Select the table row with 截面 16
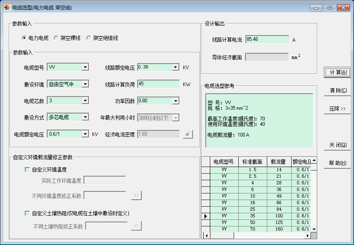This screenshot has width=354, height=245. point(256,203)
